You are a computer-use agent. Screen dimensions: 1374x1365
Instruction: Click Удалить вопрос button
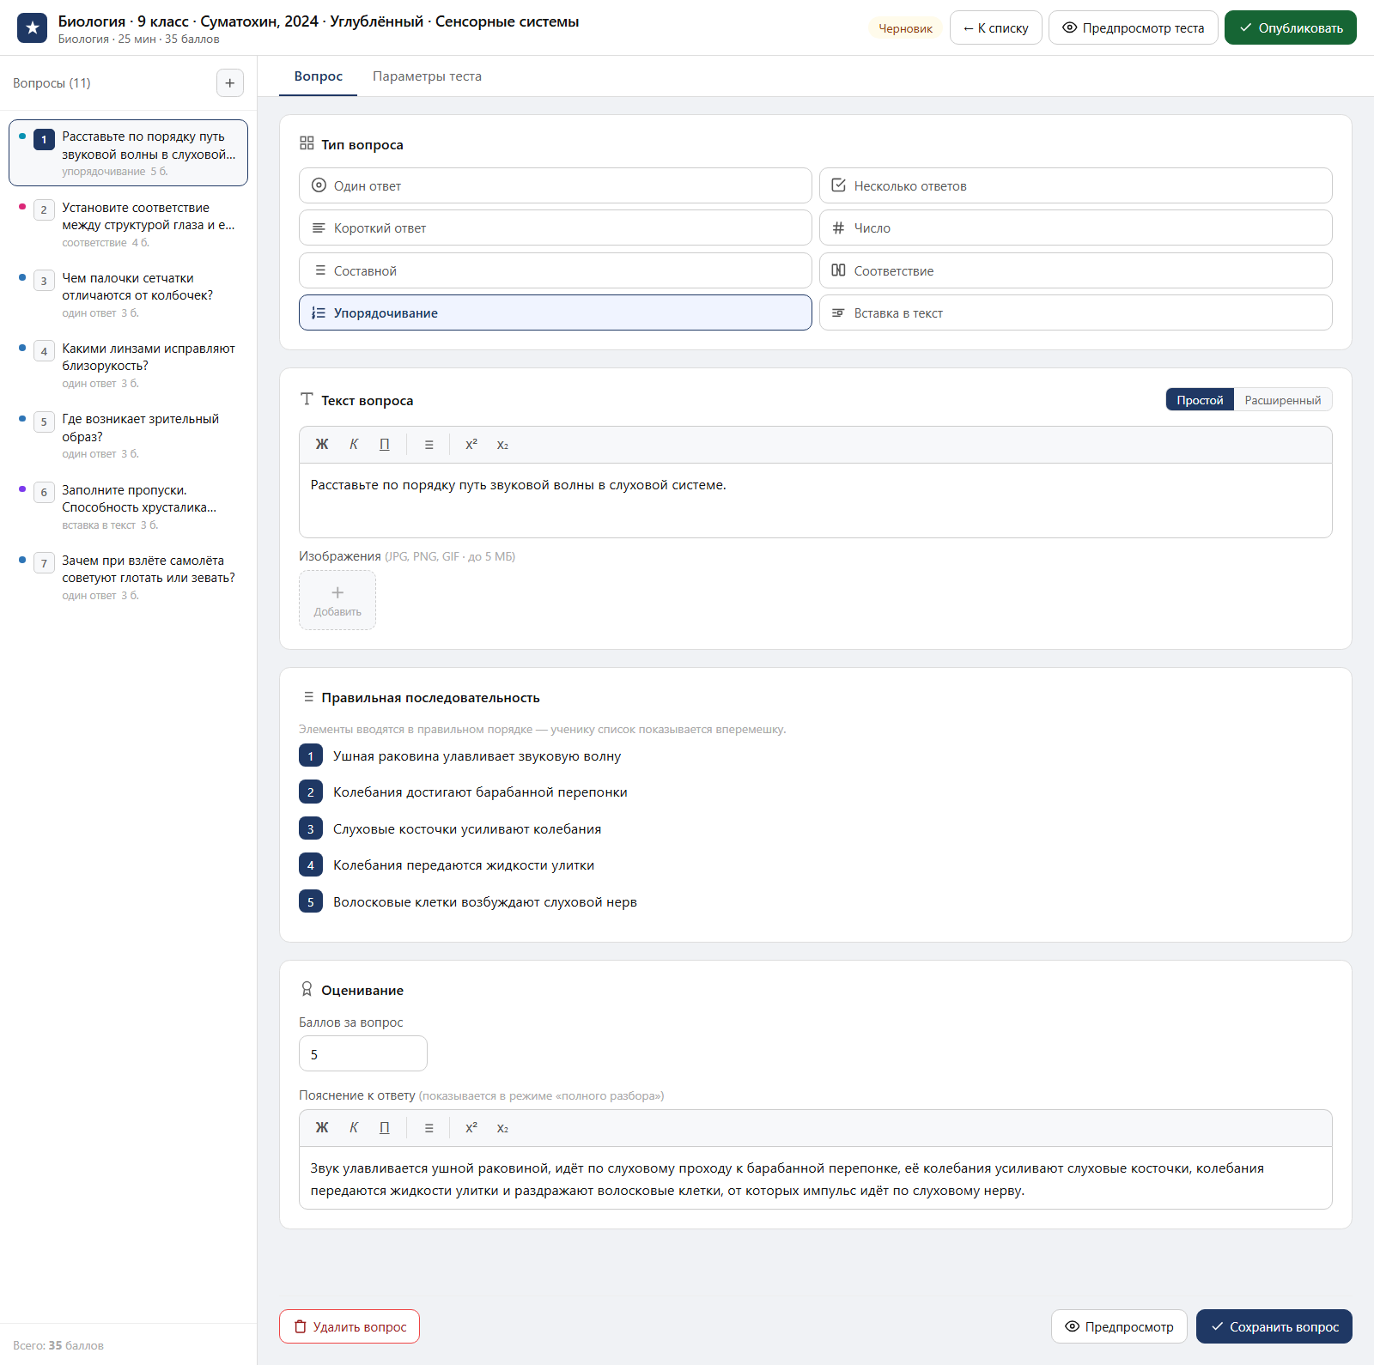[x=350, y=1326]
